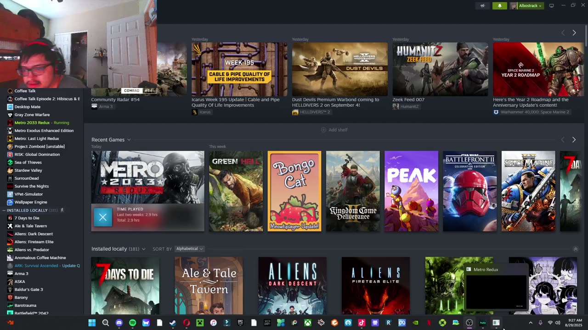Open OBS Studio from the taskbar
Viewport: 588px width, 330px height.
pyautogui.click(x=469, y=323)
